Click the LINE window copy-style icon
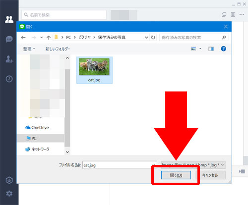 click(224, 14)
